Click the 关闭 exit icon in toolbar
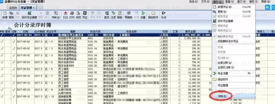This screenshot has width=275, height=104. coord(163,15)
